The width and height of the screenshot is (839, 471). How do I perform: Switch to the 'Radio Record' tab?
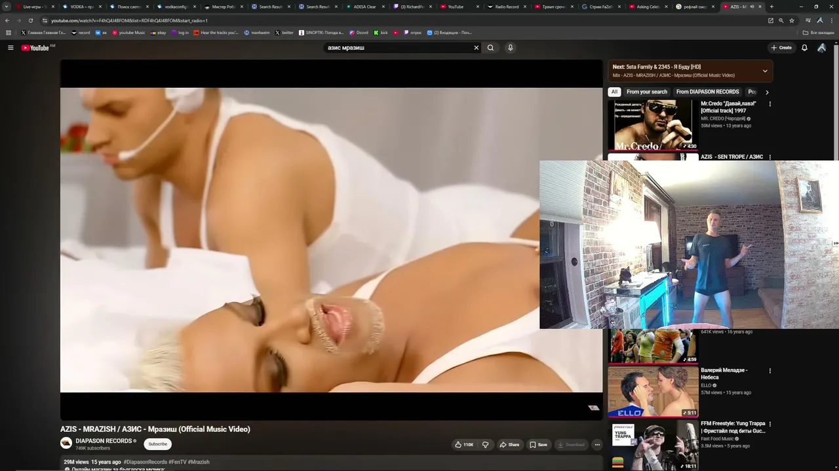pyautogui.click(x=507, y=7)
